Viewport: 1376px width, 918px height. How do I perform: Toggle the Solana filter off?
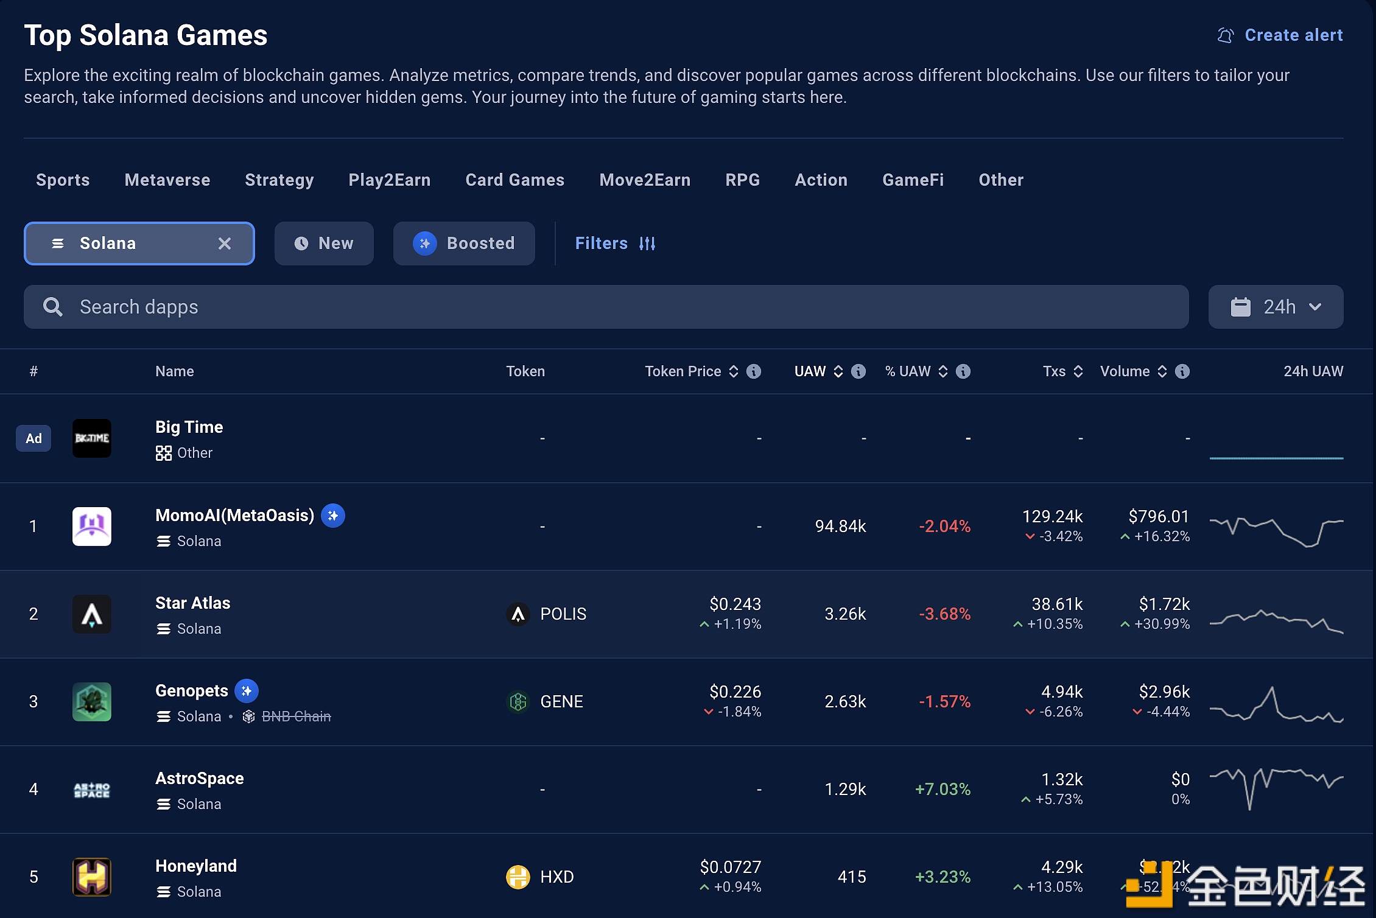tap(225, 243)
